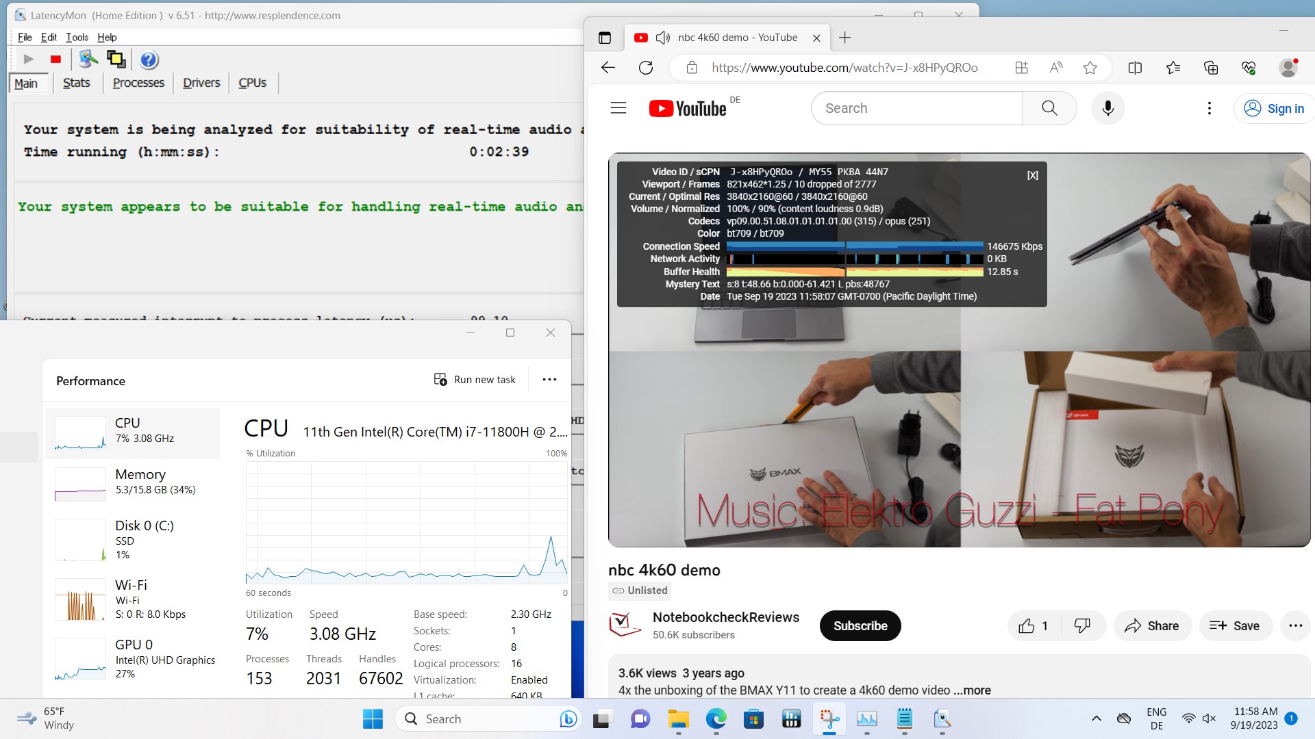Open Edge tab actions menu icon
This screenshot has height=739, width=1315.
click(605, 38)
